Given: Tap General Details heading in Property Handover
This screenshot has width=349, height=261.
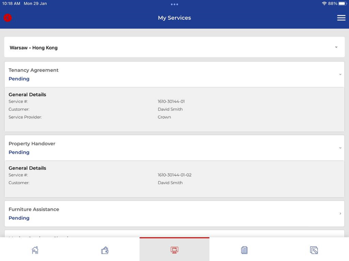Looking at the screenshot, I should (27, 168).
